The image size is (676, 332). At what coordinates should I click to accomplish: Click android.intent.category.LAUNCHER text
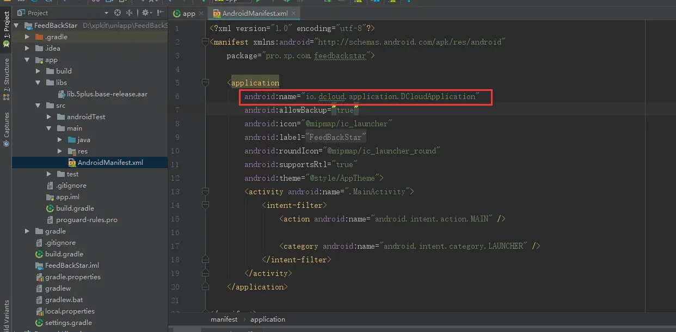(454, 246)
